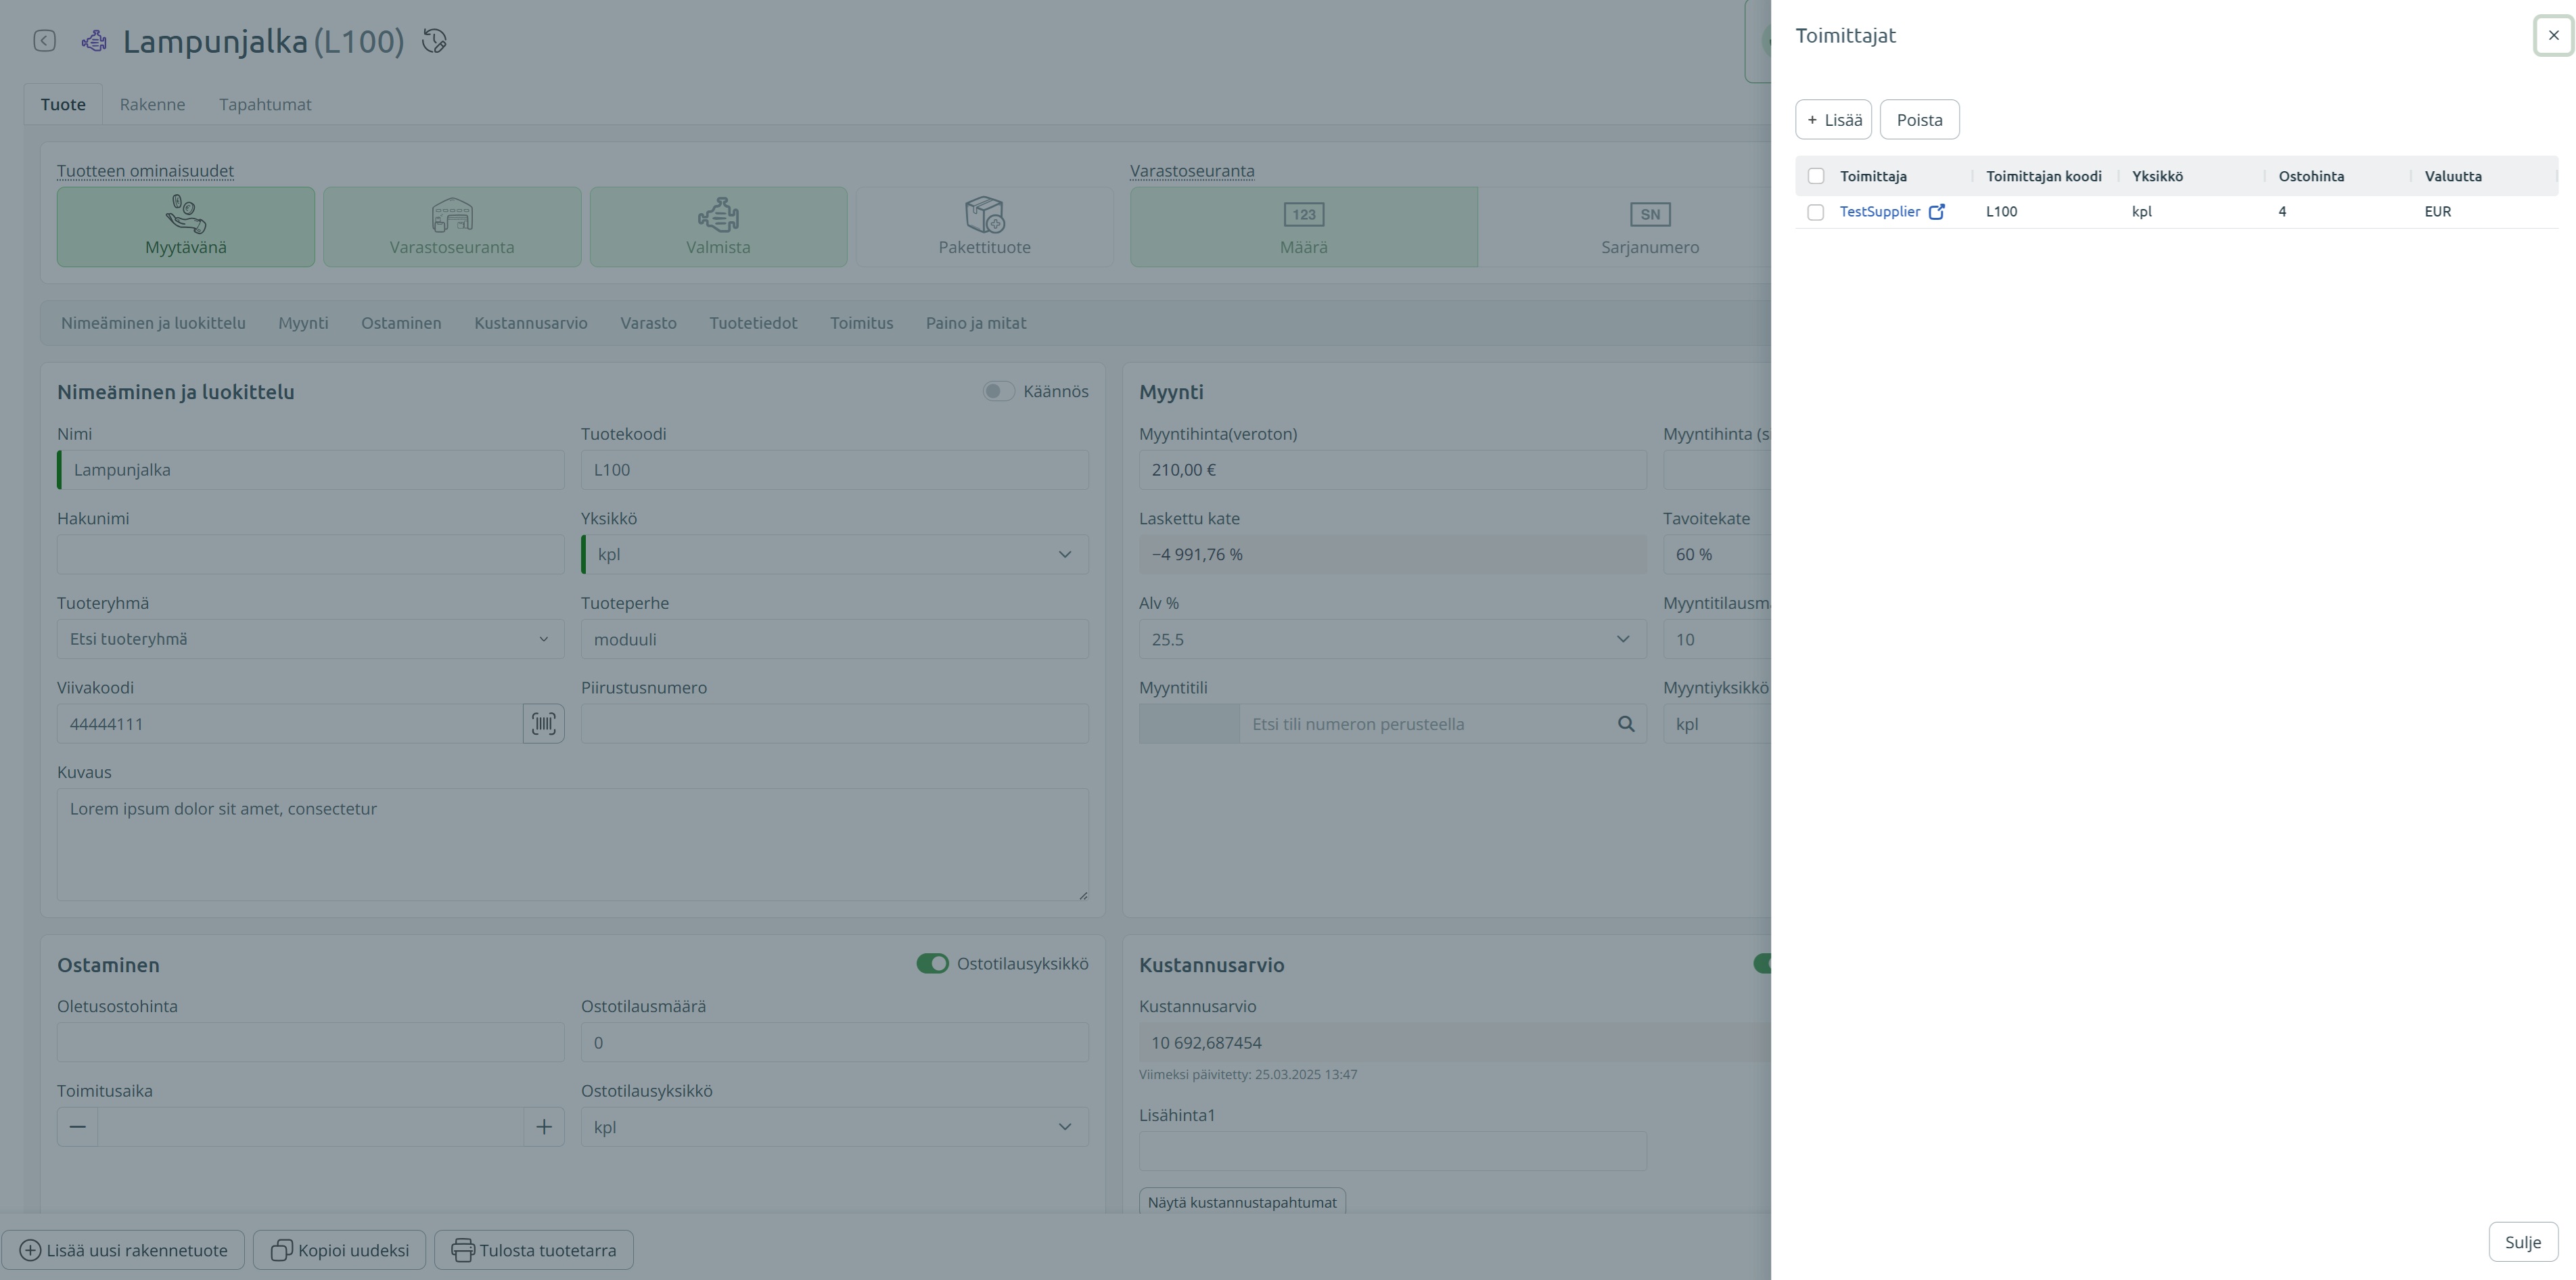This screenshot has height=1280, width=2576.
Task: Click the back arrow icon beside Lampunjalka
Action: (44, 40)
